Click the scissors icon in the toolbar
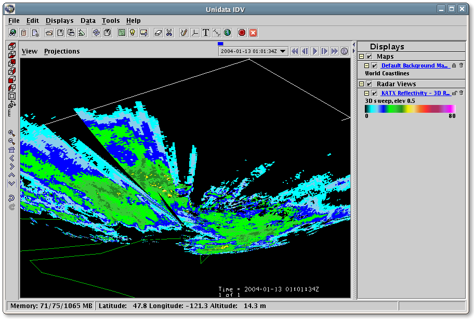This screenshot has width=474, height=319. (x=169, y=33)
